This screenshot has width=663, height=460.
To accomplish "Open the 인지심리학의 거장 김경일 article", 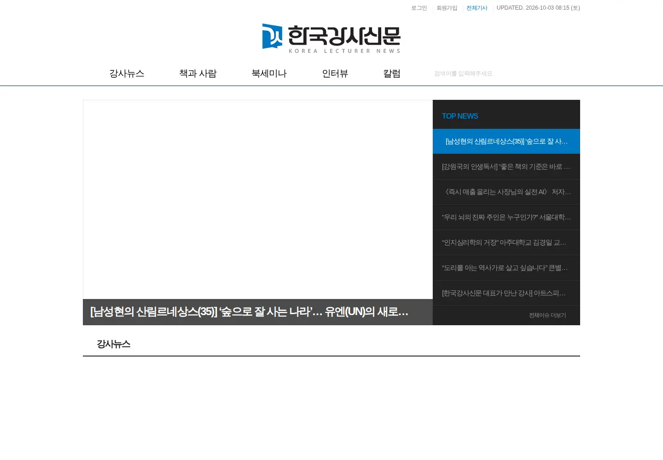I will [506, 242].
